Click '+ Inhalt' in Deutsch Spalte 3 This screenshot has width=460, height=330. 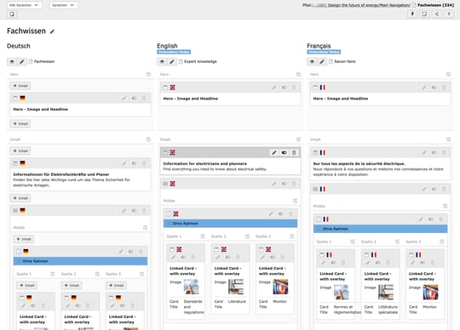[x=117, y=285]
